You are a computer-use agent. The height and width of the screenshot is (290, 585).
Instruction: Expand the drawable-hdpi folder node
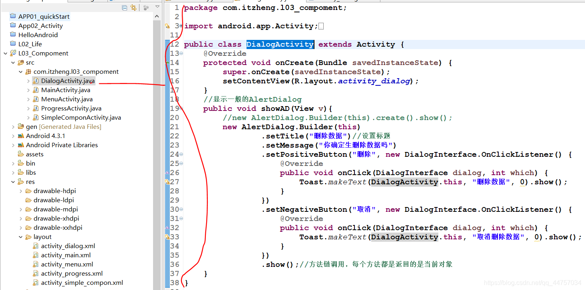tap(21, 191)
